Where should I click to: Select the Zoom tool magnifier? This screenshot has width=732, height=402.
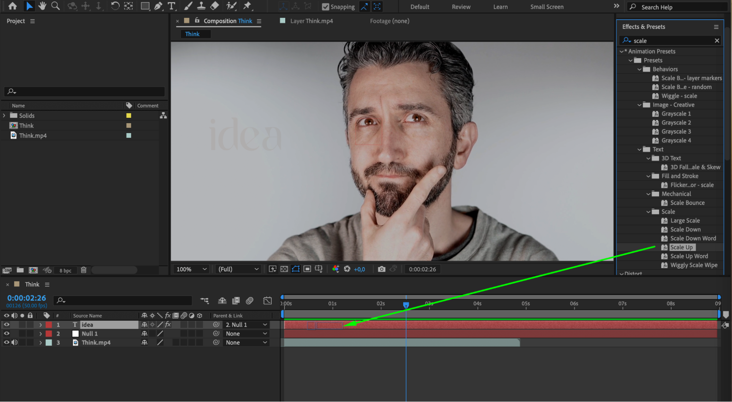pos(55,6)
